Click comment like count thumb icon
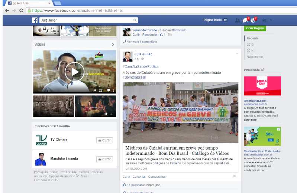 point(161,35)
